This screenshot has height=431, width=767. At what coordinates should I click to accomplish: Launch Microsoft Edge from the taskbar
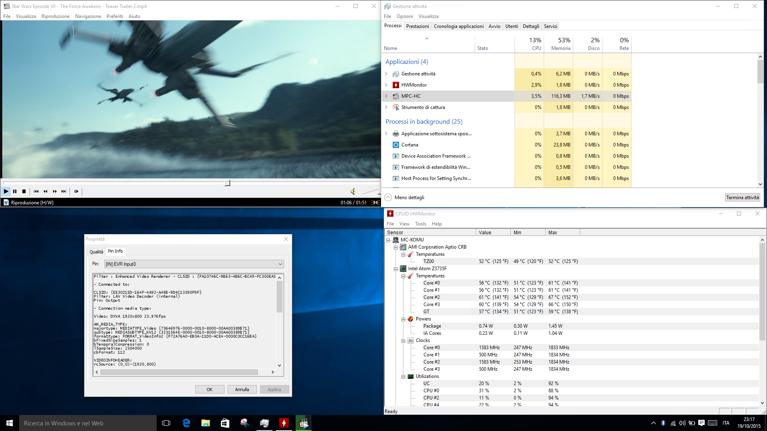click(186, 423)
